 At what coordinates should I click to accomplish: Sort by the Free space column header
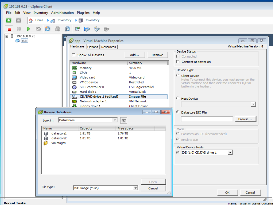click(x=135, y=128)
